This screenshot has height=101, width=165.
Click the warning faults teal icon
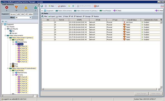pyautogui.click(x=36, y=8)
